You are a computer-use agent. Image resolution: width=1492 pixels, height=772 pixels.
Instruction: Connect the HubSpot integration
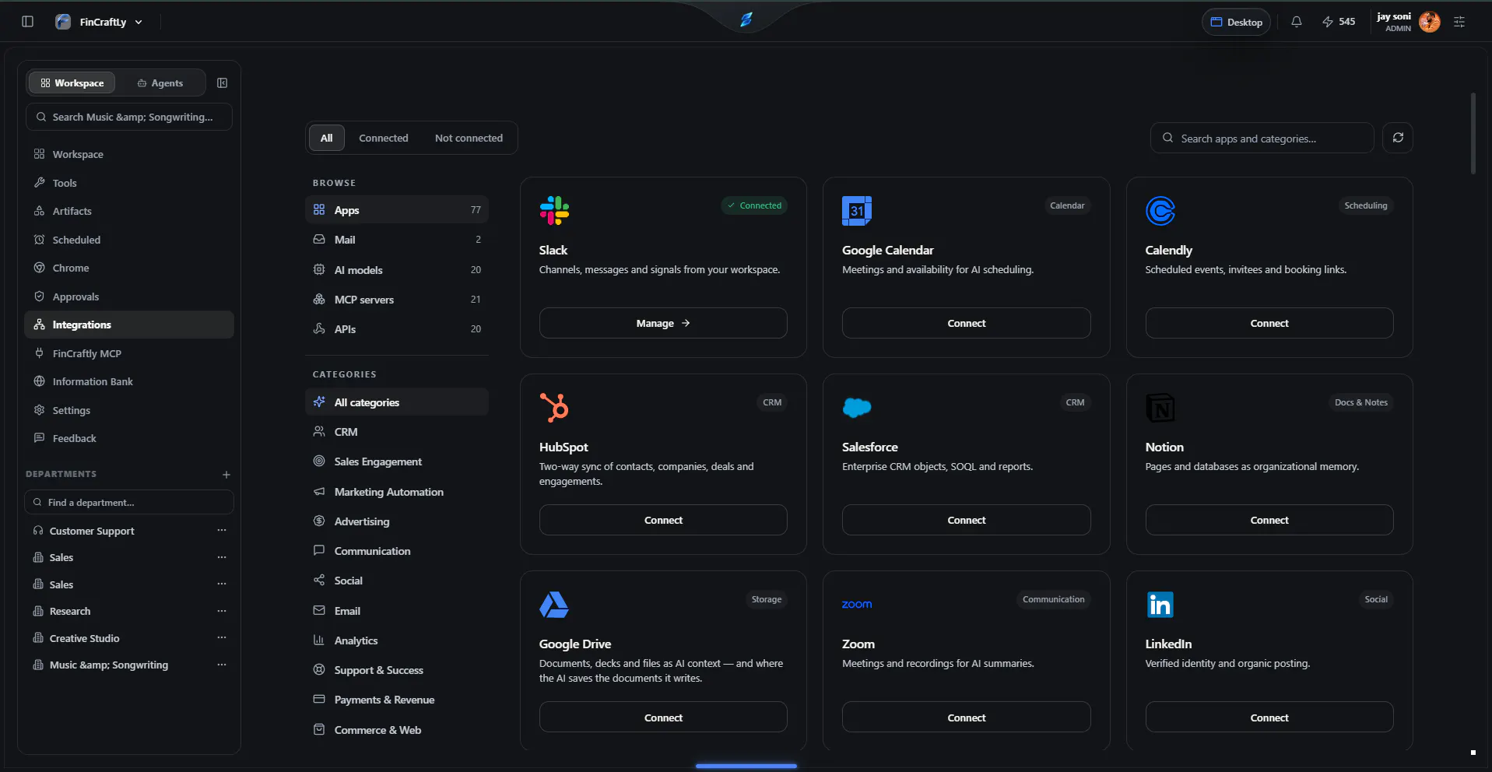(x=663, y=520)
